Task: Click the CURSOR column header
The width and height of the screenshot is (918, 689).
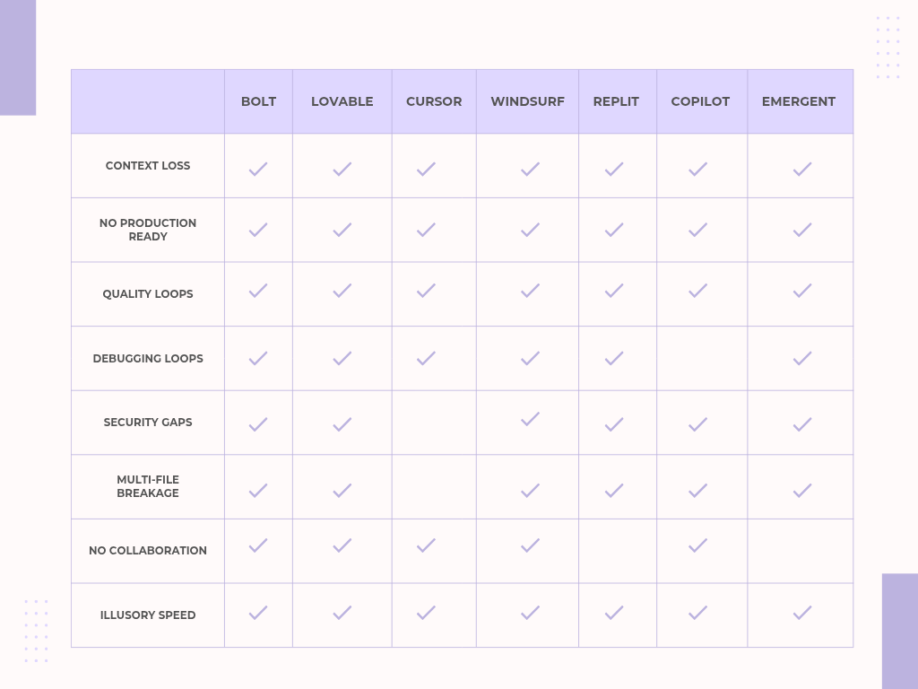Action: pyautogui.click(x=434, y=101)
